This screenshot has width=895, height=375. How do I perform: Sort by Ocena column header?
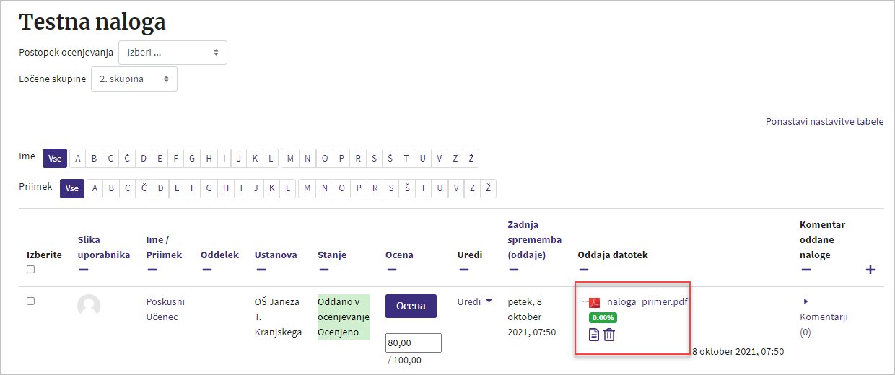pos(399,255)
